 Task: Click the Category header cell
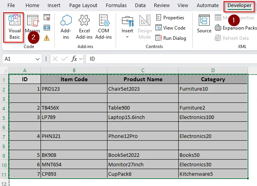pyautogui.click(x=213, y=79)
